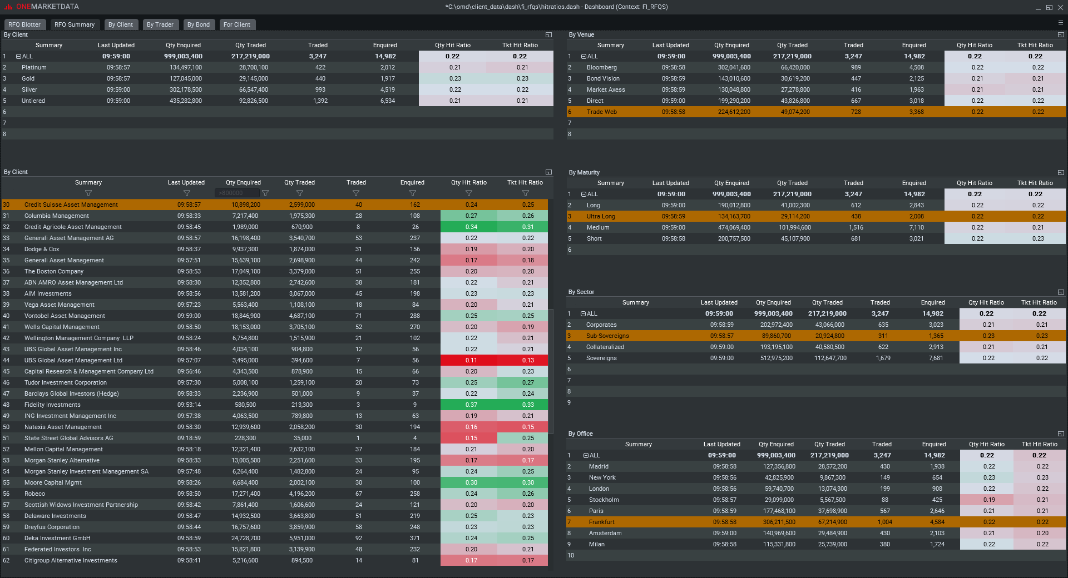Open the By Bond tab
Image resolution: width=1068 pixels, height=578 pixels.
tap(199, 24)
